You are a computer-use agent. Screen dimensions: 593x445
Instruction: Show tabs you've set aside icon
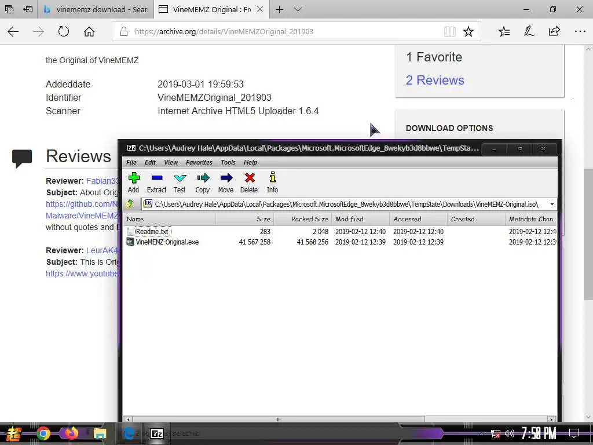coord(9,9)
